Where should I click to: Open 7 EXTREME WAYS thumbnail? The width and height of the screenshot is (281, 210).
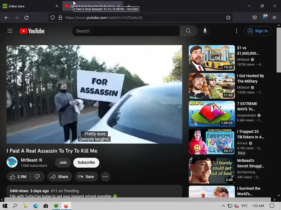click(x=212, y=113)
